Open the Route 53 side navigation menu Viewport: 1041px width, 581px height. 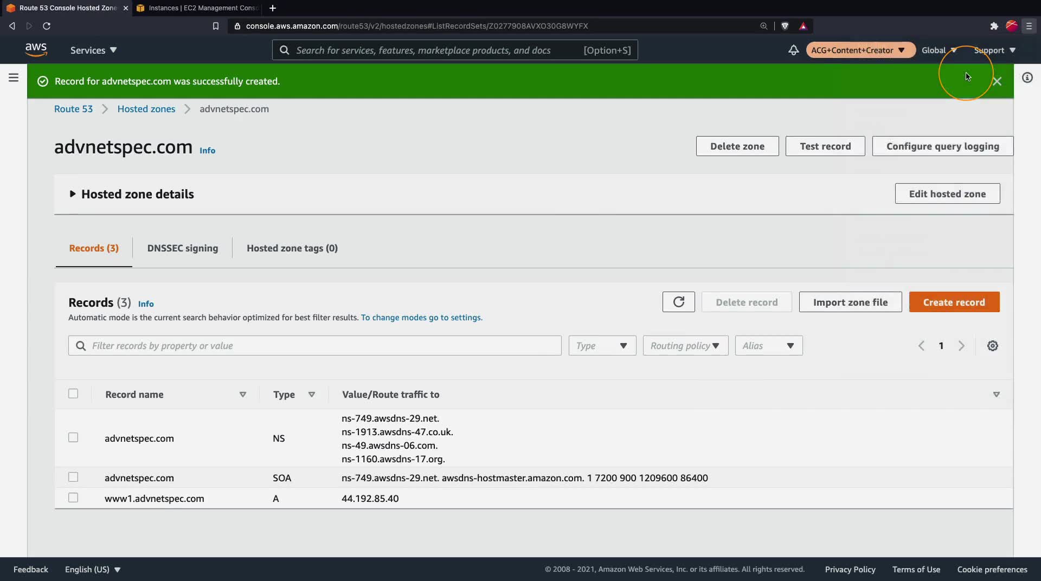coord(14,78)
